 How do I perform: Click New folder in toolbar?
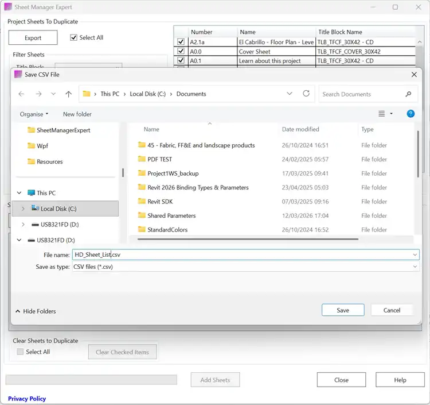coord(77,114)
